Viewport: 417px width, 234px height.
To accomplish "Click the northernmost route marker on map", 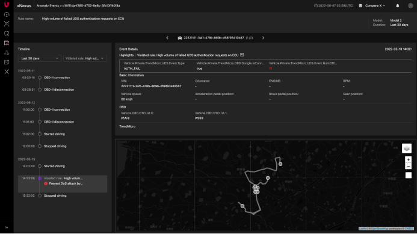I will 280,164.
